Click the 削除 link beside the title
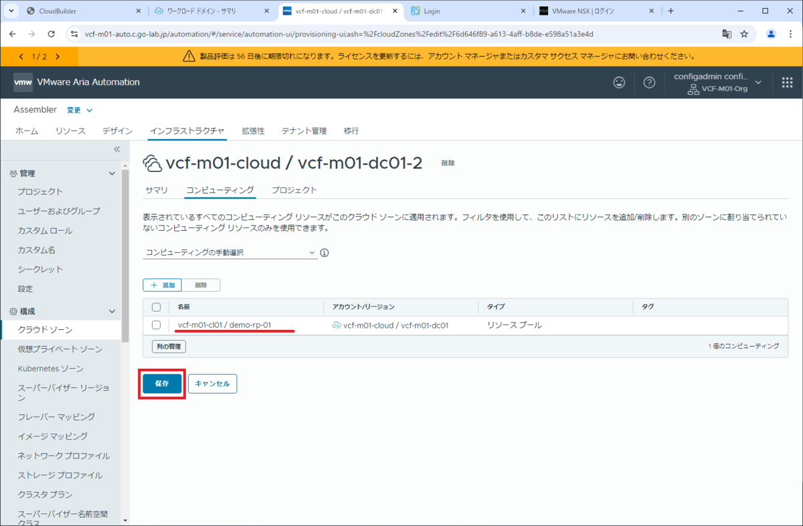The height and width of the screenshot is (526, 803). 448,163
